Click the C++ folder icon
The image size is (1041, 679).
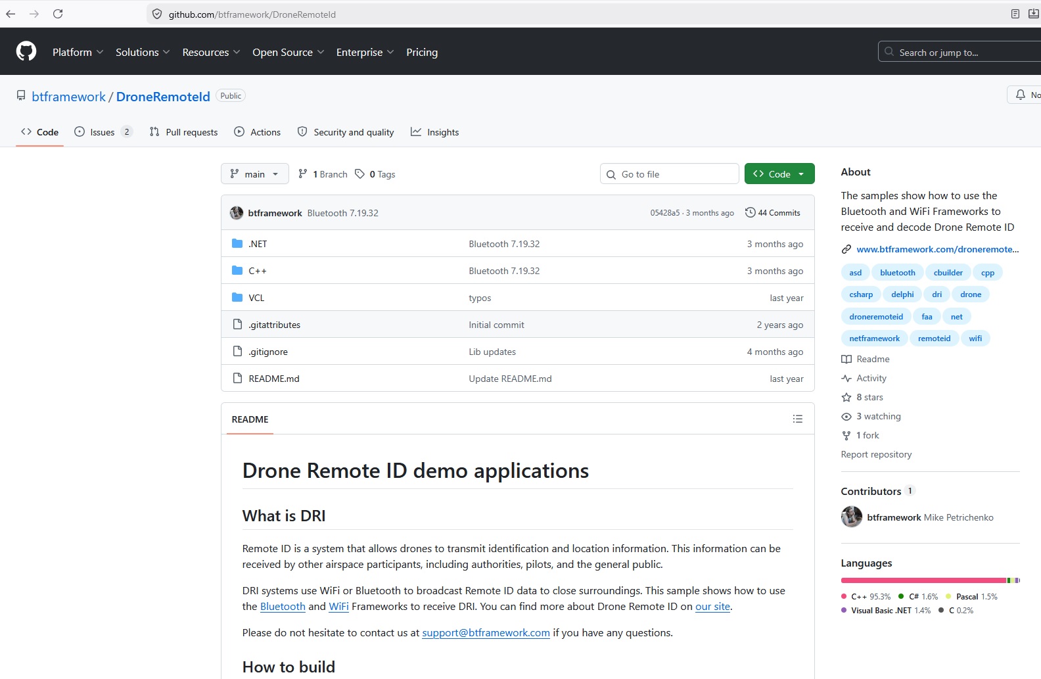(237, 271)
